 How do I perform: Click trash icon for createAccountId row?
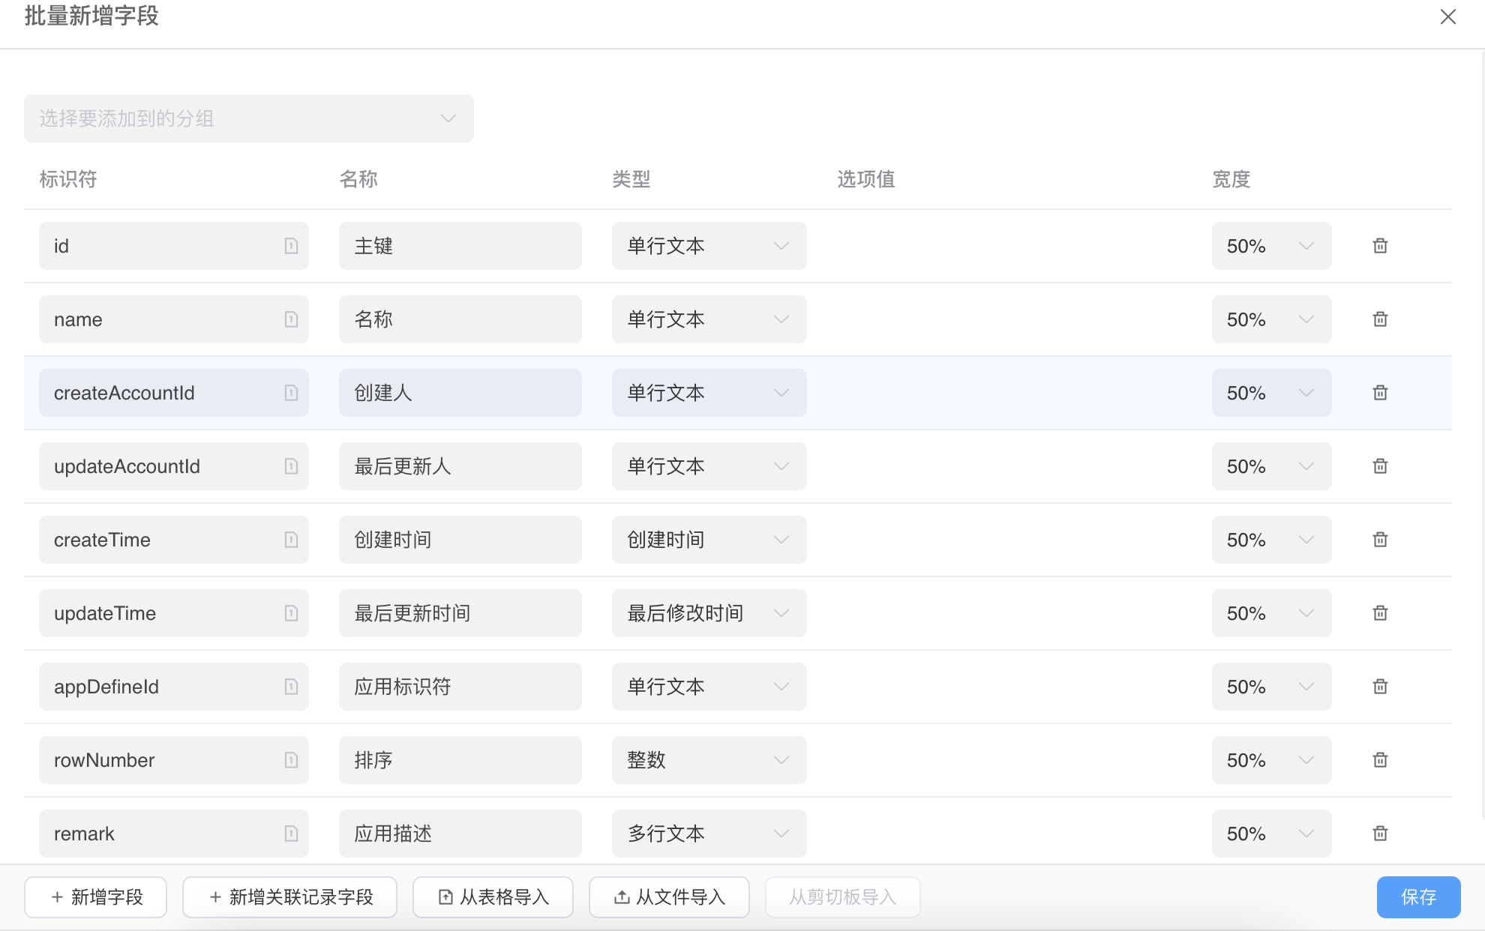(1380, 393)
